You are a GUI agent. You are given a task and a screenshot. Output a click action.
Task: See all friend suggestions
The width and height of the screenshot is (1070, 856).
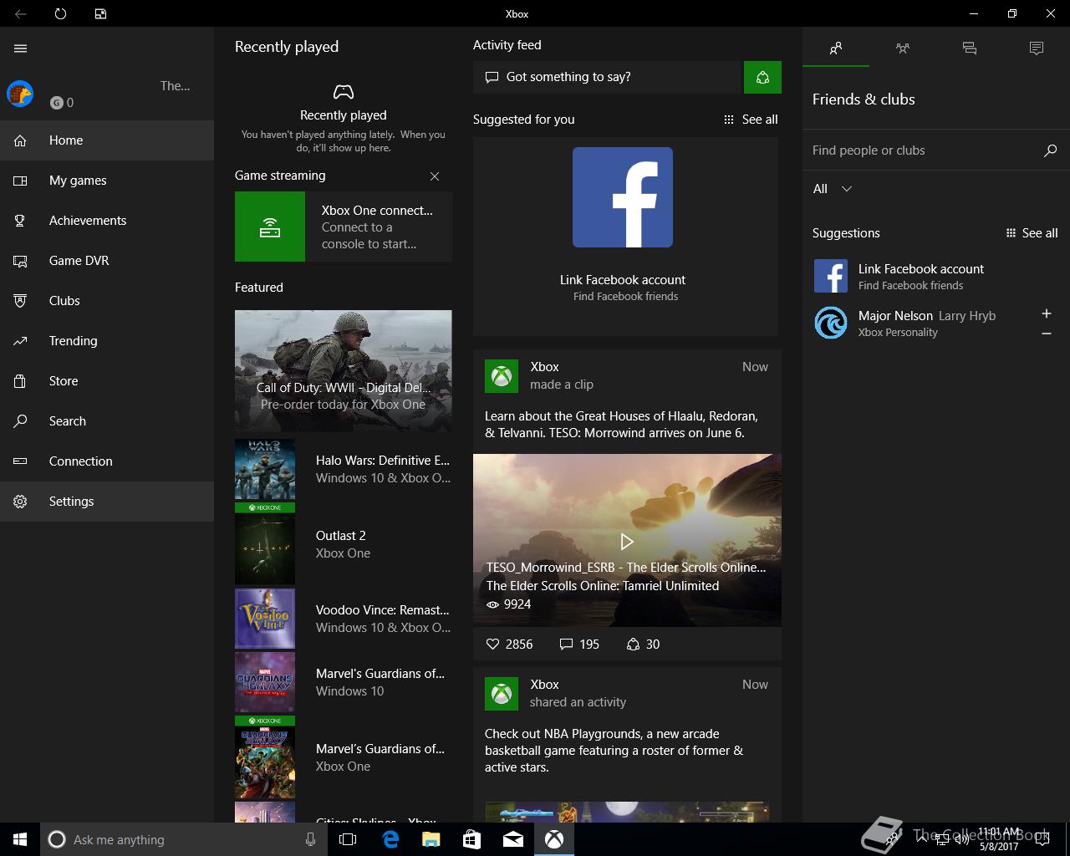[x=1032, y=233]
